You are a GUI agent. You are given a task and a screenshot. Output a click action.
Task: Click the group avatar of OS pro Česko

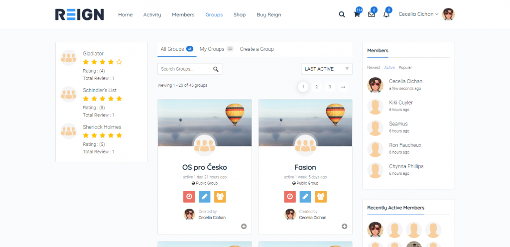pos(205,145)
